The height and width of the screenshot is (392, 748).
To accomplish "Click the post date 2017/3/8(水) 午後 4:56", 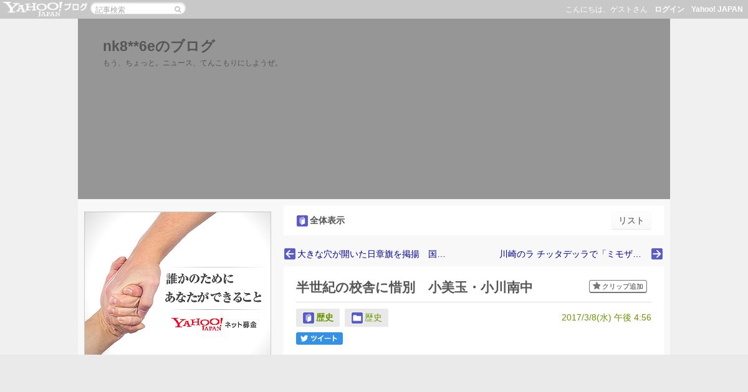I will pos(607,317).
